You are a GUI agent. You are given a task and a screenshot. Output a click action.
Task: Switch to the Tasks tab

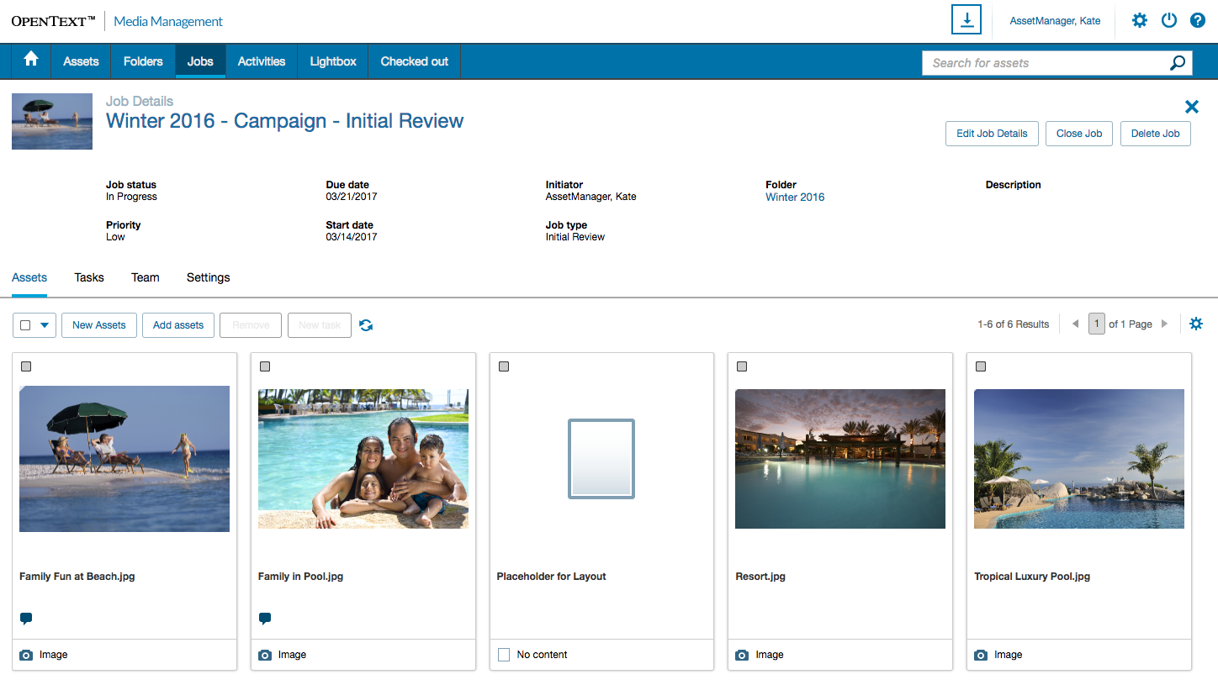89,277
